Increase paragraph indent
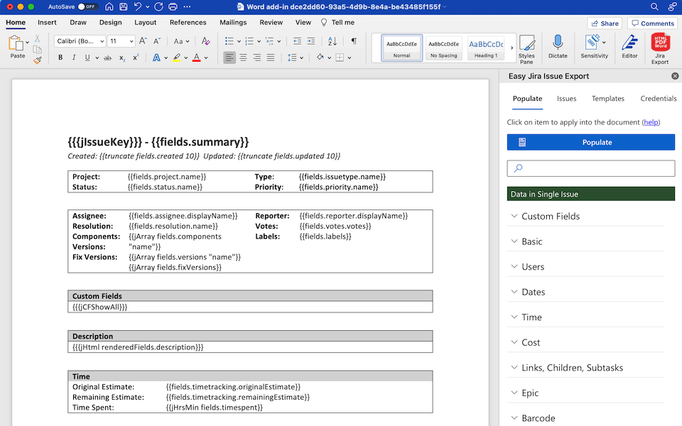Screen dimensions: 682x426 [x=311, y=41]
